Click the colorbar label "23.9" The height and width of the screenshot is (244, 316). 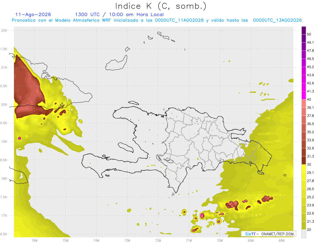point(310,205)
